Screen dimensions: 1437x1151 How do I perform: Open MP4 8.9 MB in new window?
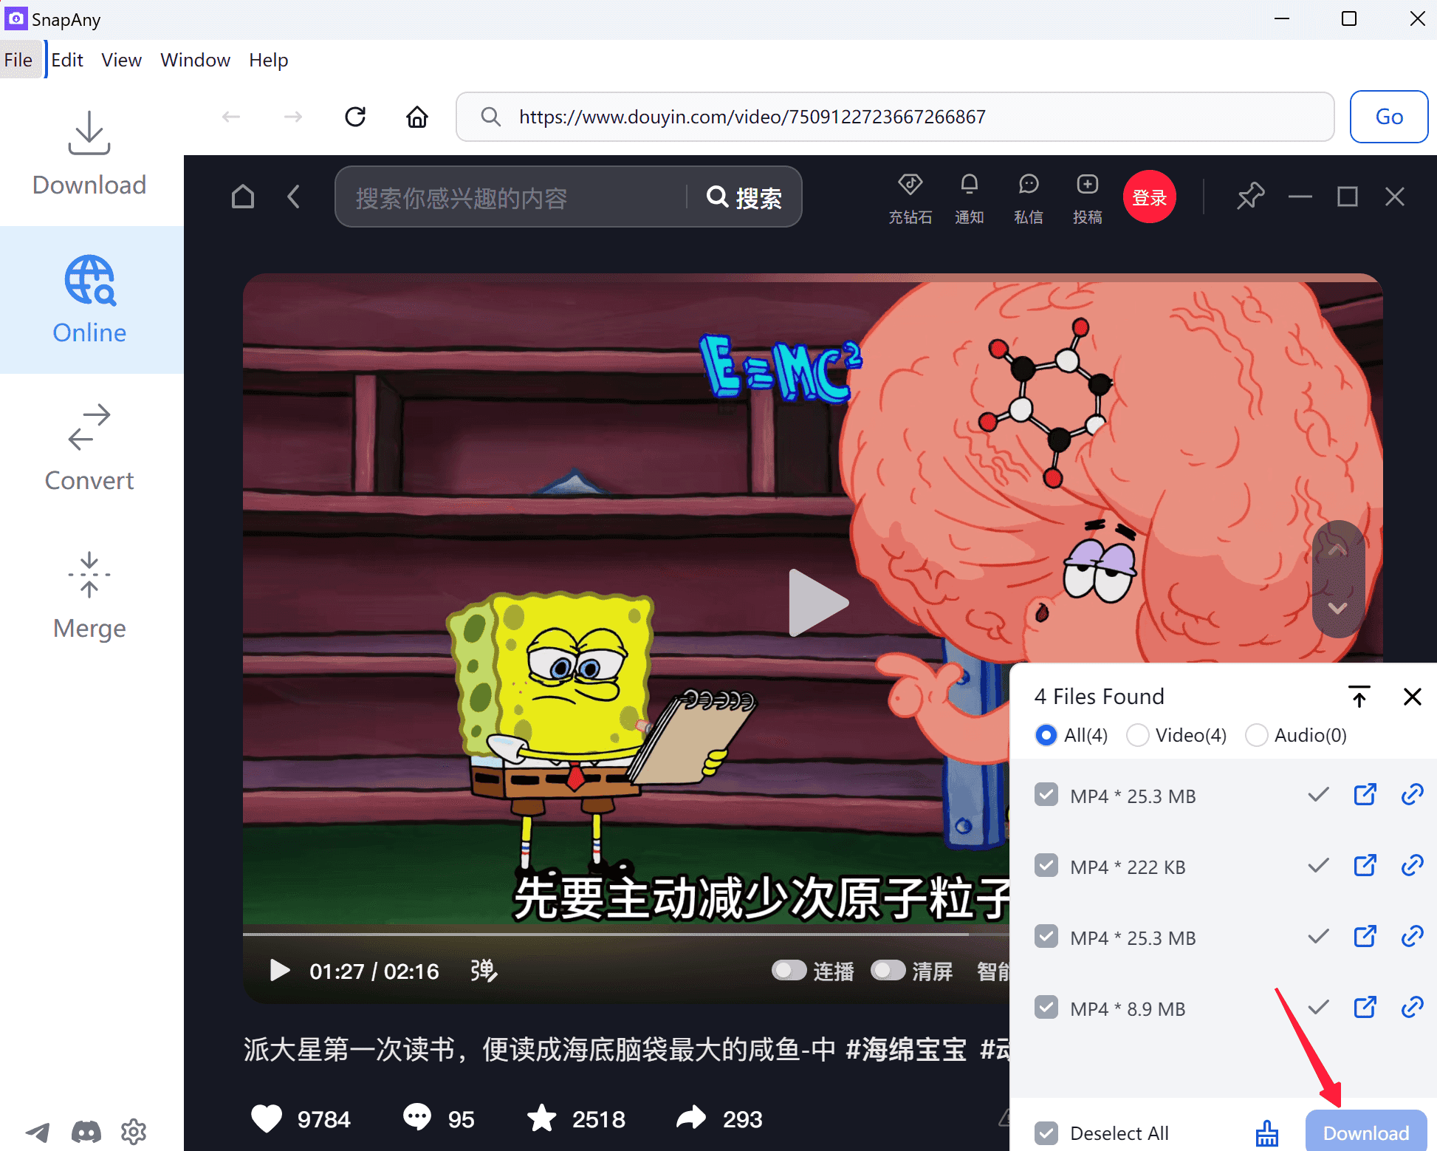pos(1365,1008)
